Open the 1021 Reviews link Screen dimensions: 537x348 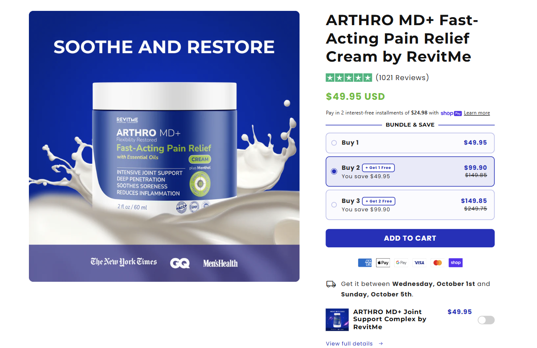[x=402, y=78]
